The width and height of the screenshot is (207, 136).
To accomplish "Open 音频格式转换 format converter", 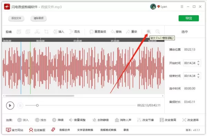I will tap(108, 130).
